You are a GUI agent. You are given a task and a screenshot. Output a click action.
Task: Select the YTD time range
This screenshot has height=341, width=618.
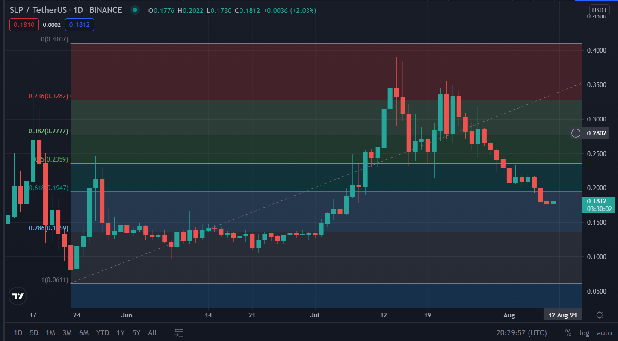pos(102,333)
